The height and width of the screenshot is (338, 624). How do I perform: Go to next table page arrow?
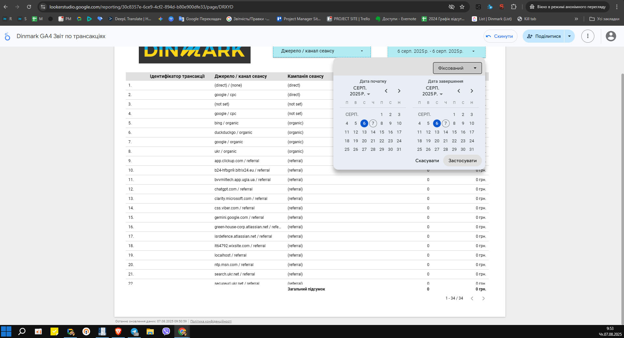484,298
